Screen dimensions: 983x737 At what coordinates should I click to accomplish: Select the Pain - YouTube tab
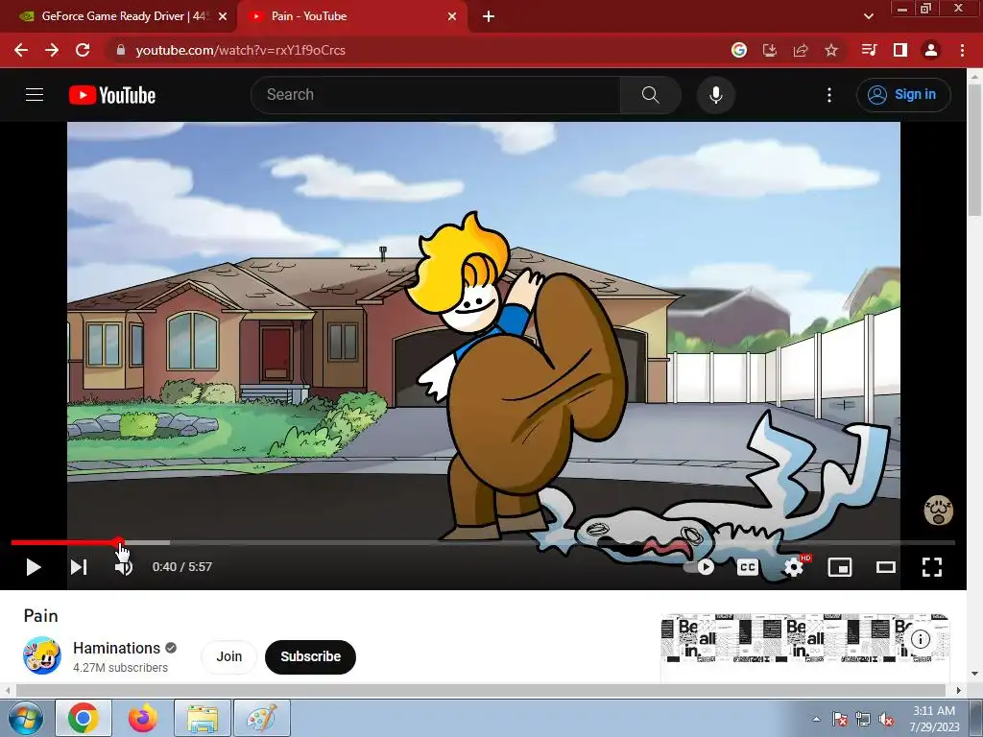tap(351, 16)
